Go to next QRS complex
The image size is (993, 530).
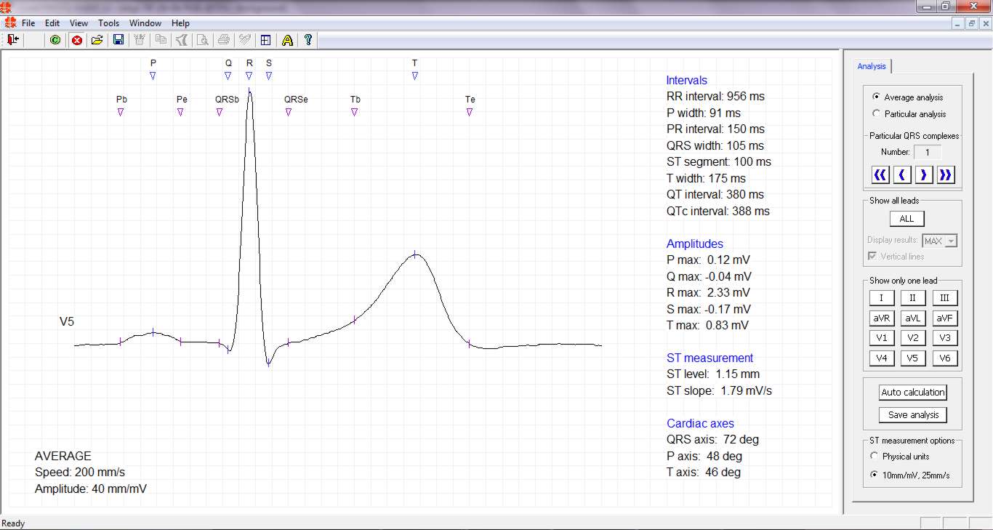924,174
